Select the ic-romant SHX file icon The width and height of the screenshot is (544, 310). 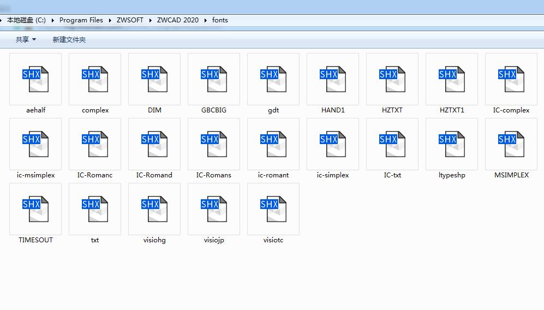coord(273,144)
